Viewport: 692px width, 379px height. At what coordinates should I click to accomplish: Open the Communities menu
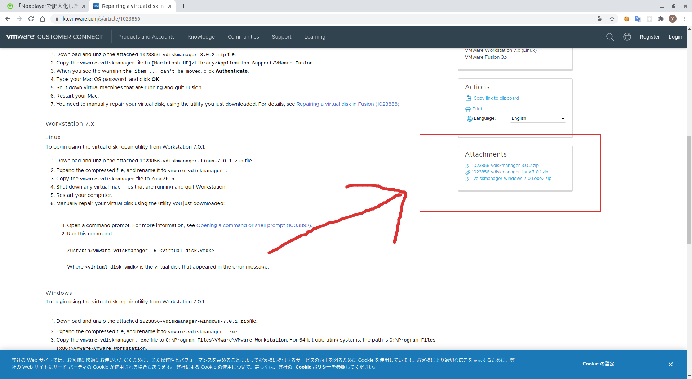(x=243, y=37)
